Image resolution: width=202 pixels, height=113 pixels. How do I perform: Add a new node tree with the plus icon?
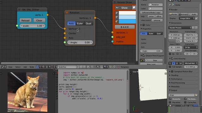pos(81,67)
